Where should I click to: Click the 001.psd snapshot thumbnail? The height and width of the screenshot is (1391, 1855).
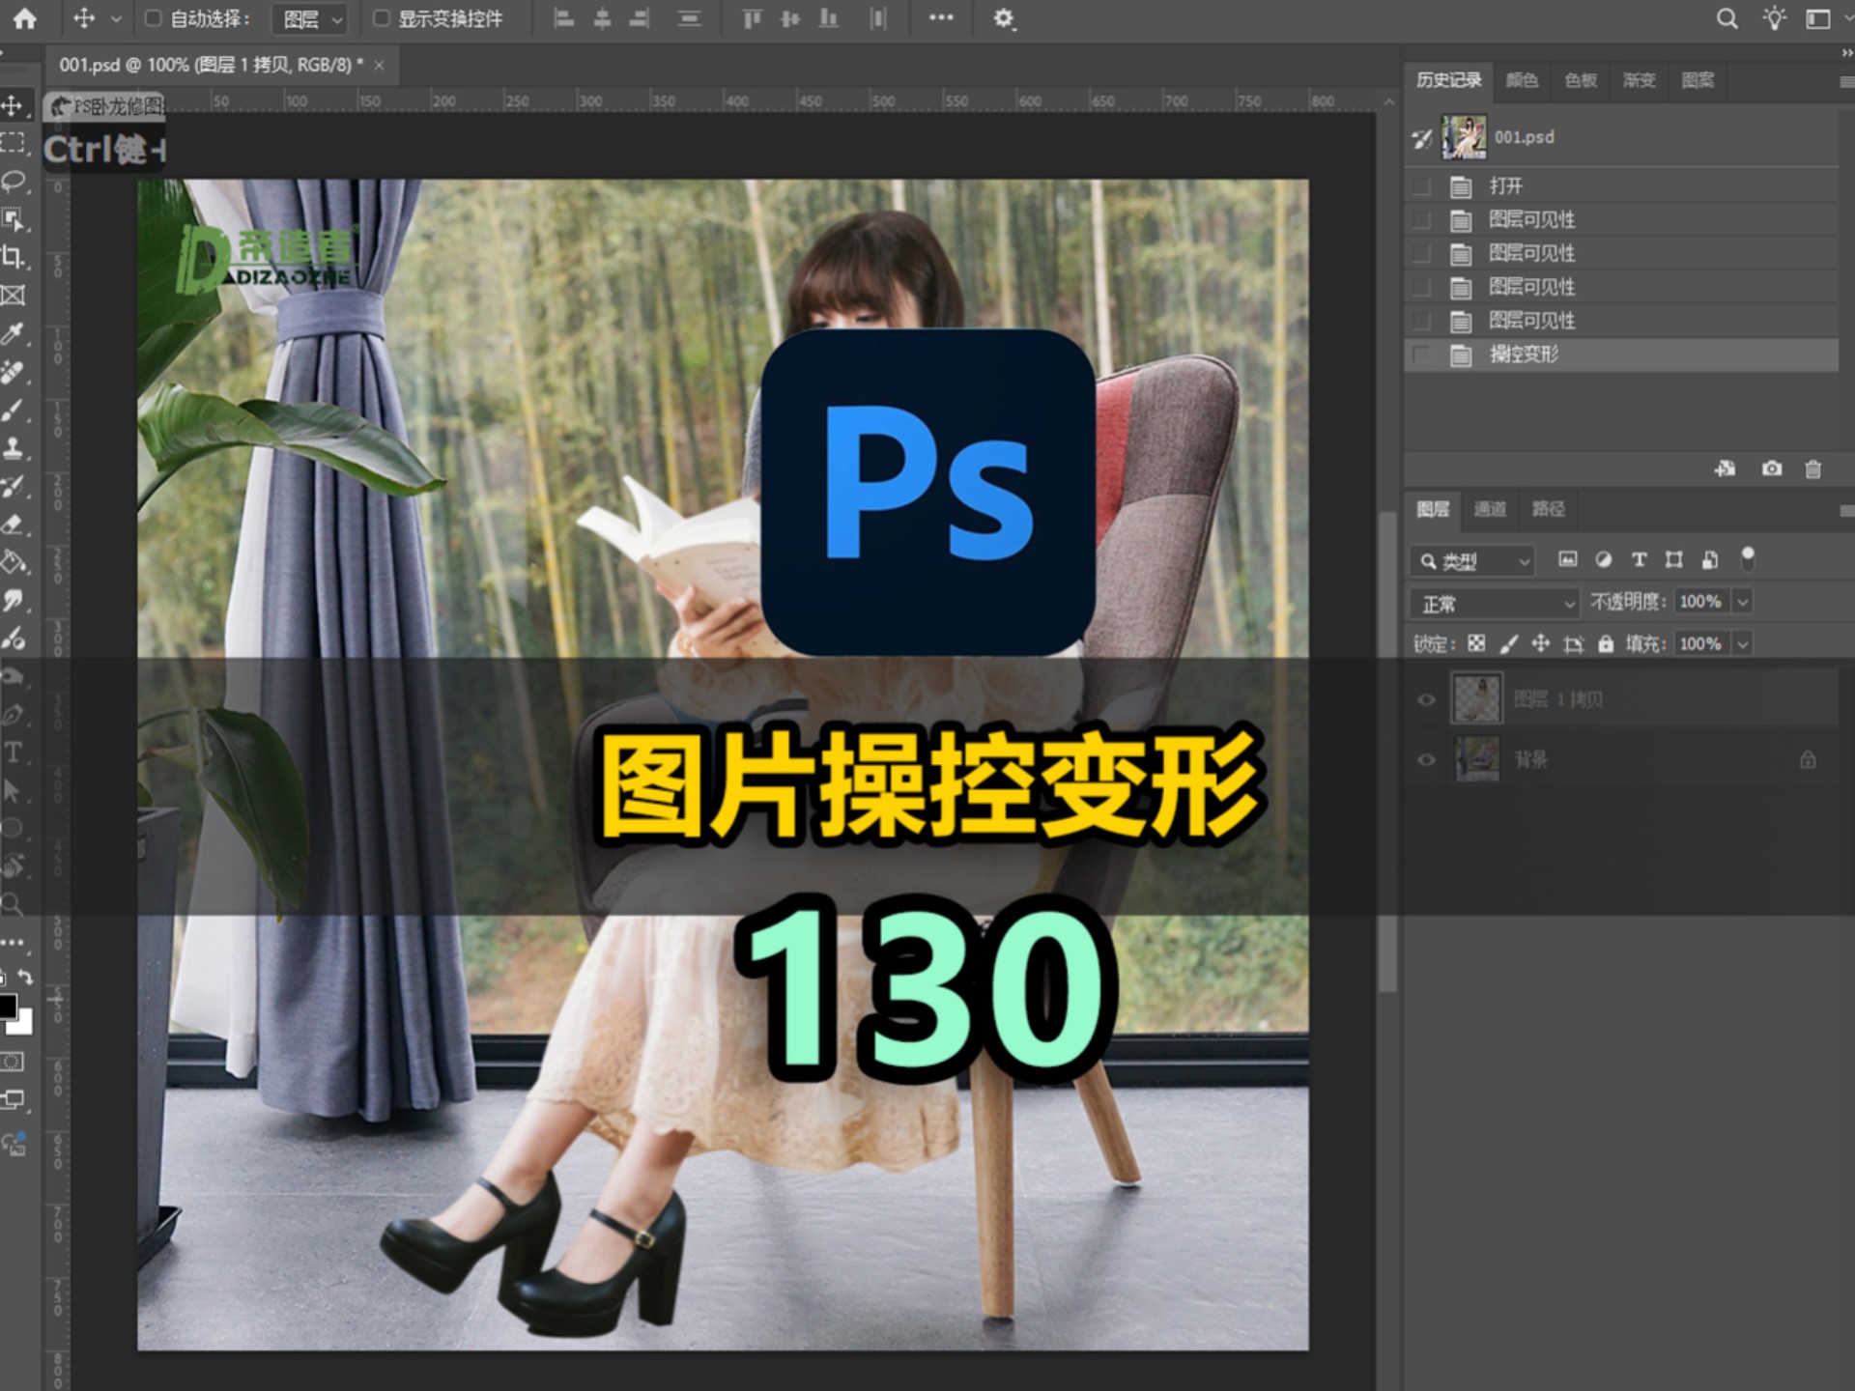click(x=1464, y=137)
